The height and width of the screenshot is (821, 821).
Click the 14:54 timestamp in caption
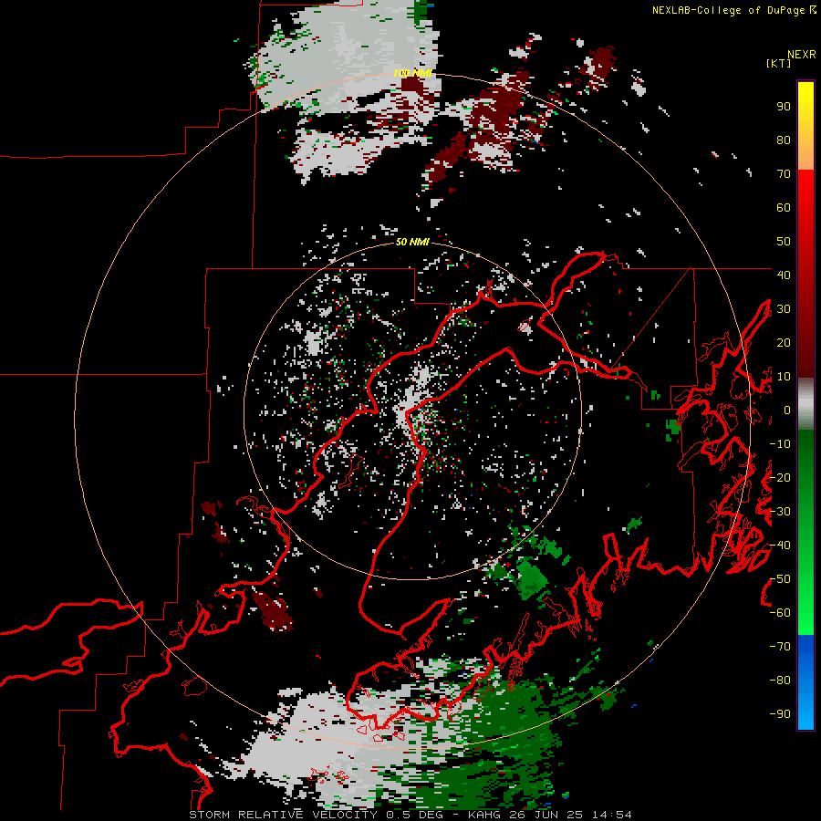(611, 815)
